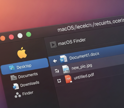Click the square frame icon beside untitled.pdf
Image resolution: width=124 pixels, height=108 pixels.
pyautogui.click(x=59, y=81)
